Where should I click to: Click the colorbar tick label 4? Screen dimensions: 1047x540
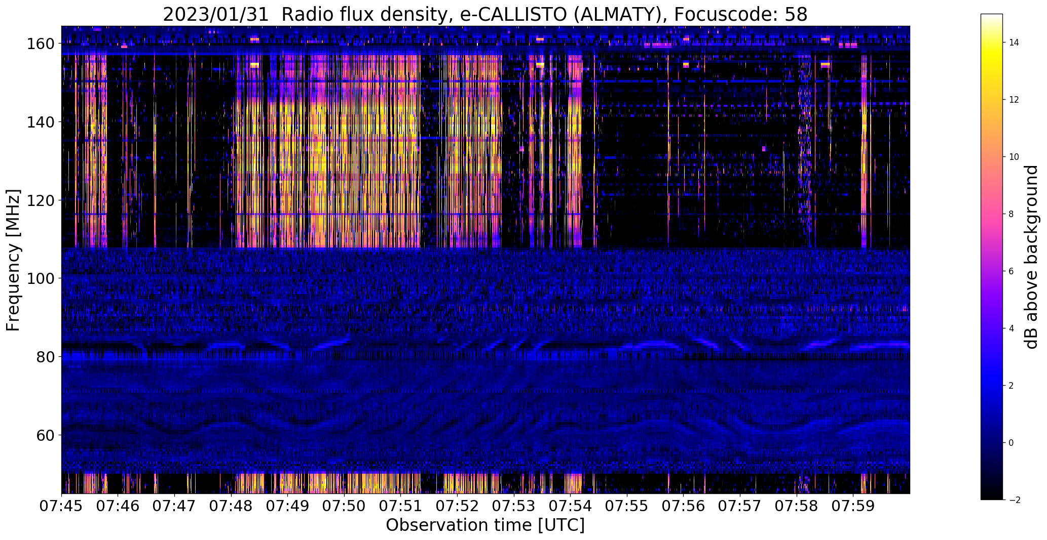click(1012, 328)
